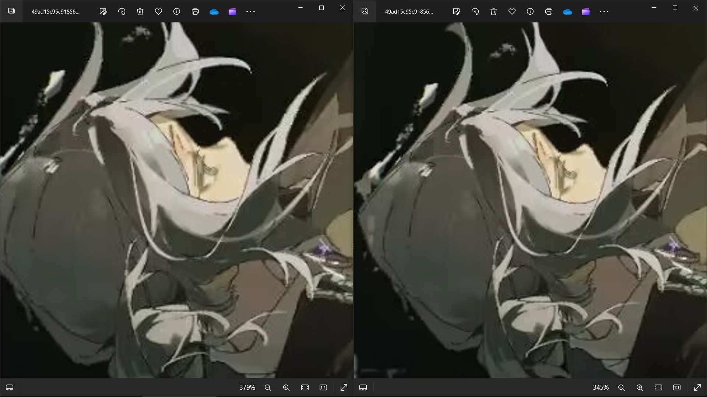
Task: Show file info in right window
Action: click(x=530, y=11)
